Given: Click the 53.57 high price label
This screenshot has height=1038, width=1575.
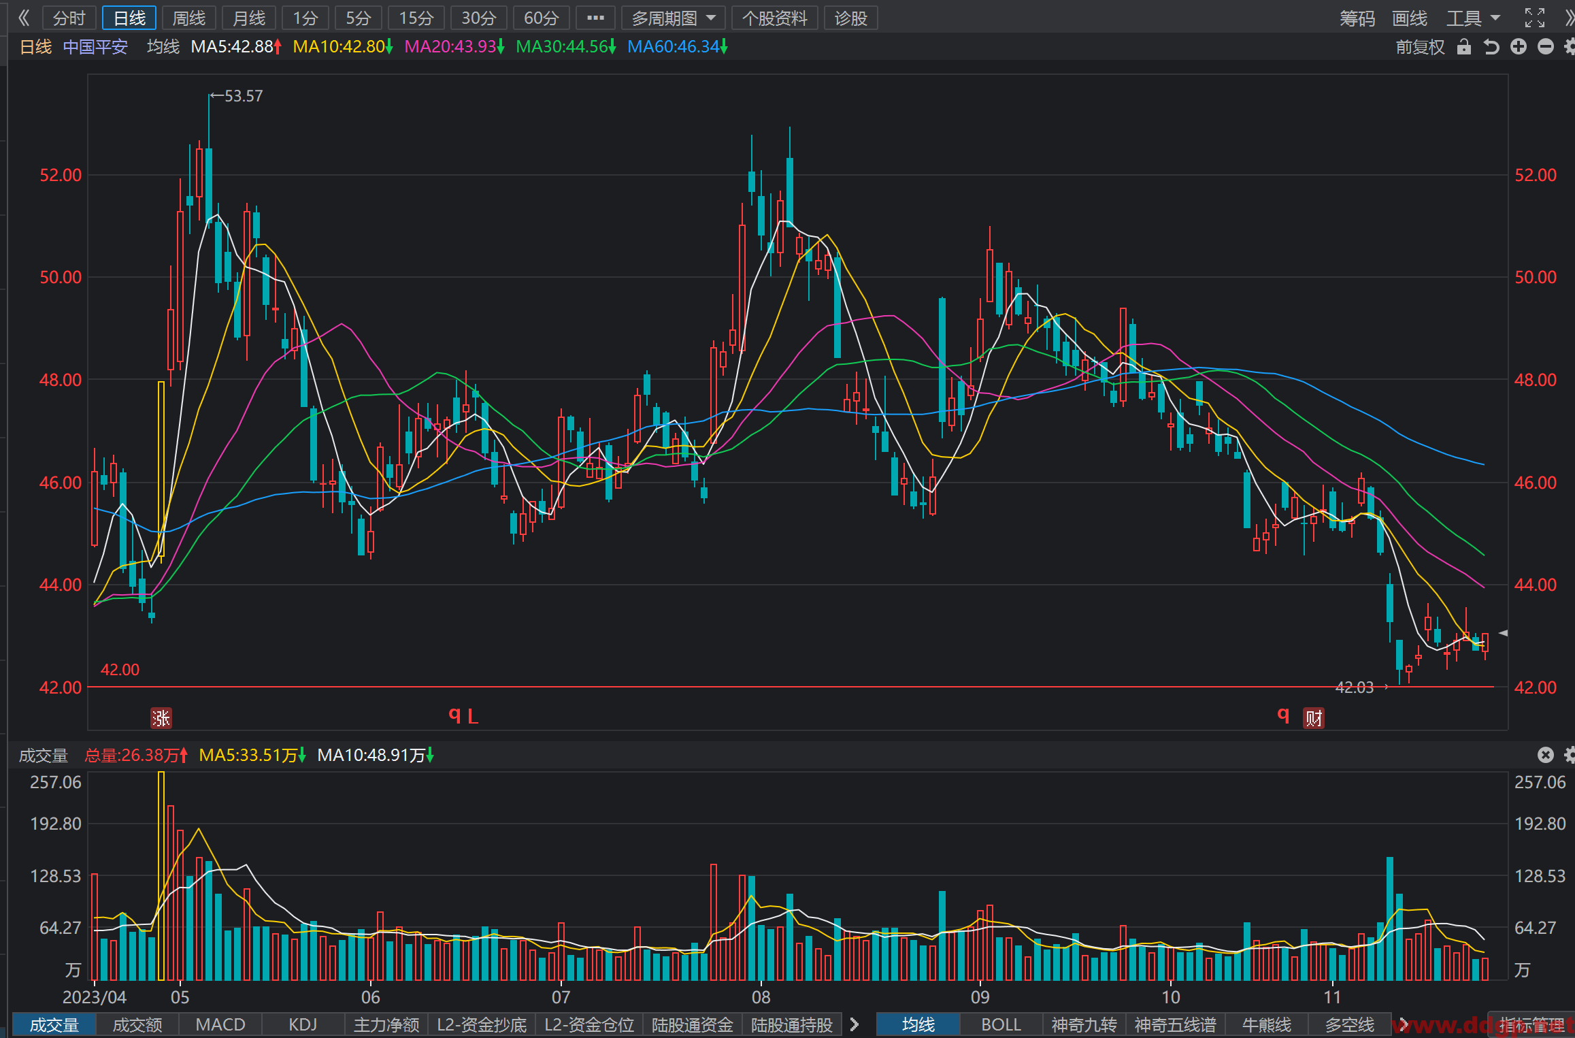Looking at the screenshot, I should (x=244, y=96).
